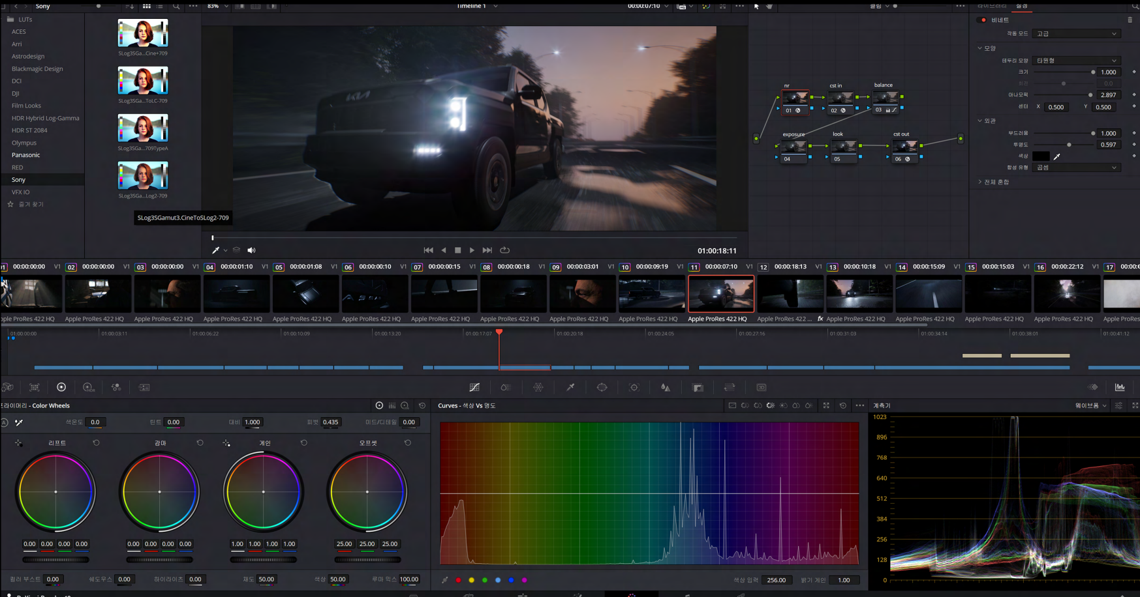The image size is (1140, 597).
Task: Open the waveform scope type dropdown
Action: pos(1091,405)
